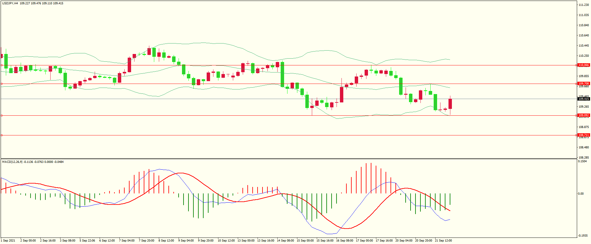Select the black 109.415 current price tag
Viewport: 591px width, 244px height.
(584, 99)
